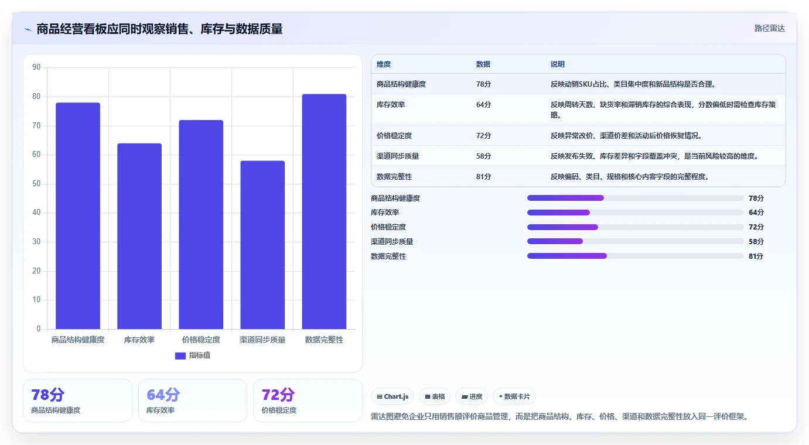This screenshot has height=445, width=809.
Task: Click the 价格稳定度 progress bar at 72分
Action: [636, 227]
